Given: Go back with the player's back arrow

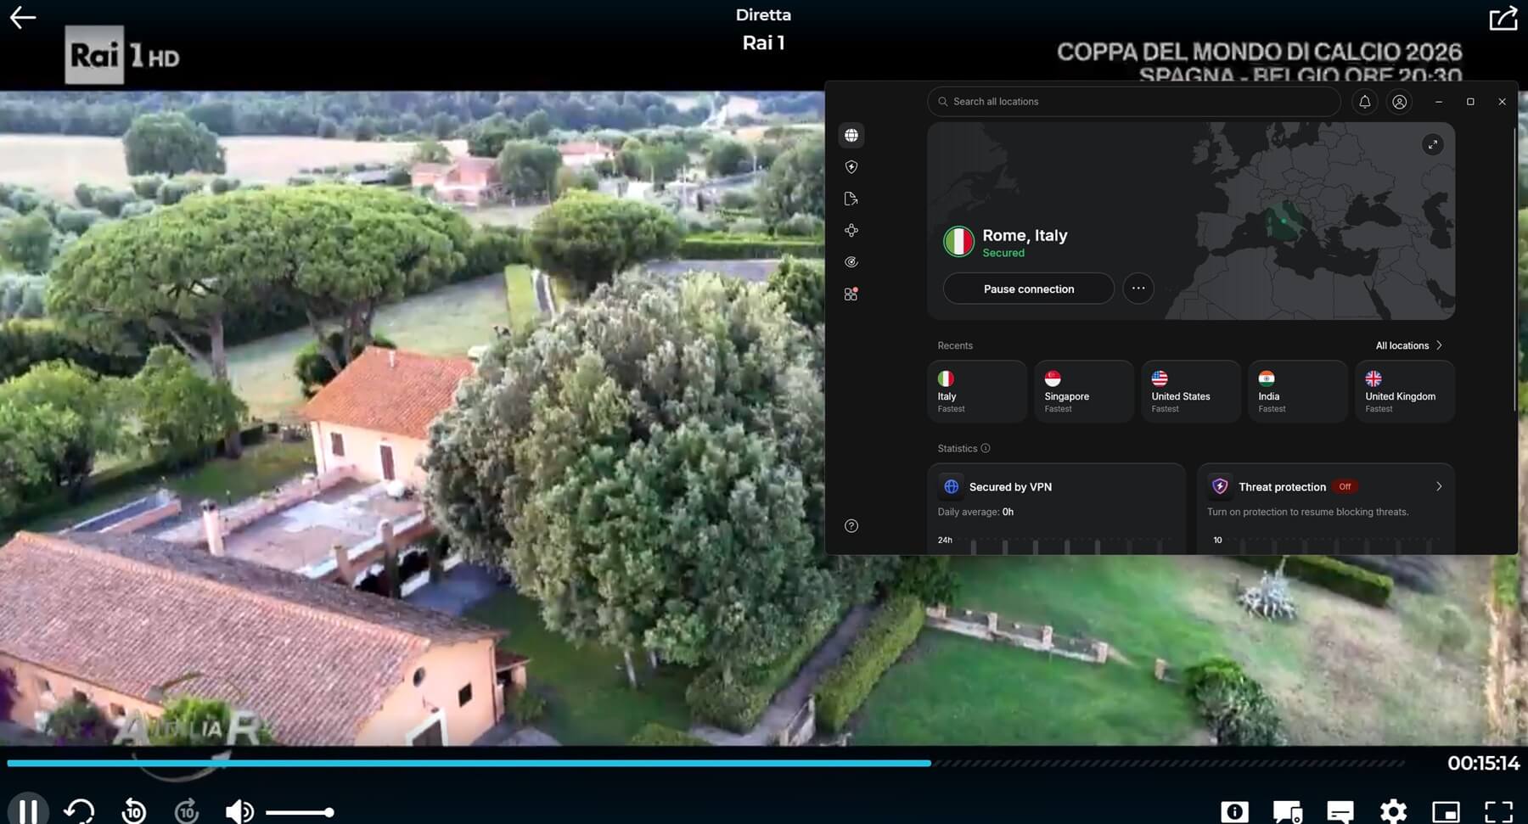Looking at the screenshot, I should [23, 18].
